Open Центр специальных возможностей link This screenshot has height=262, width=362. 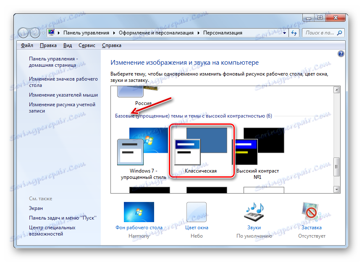(x=52, y=231)
